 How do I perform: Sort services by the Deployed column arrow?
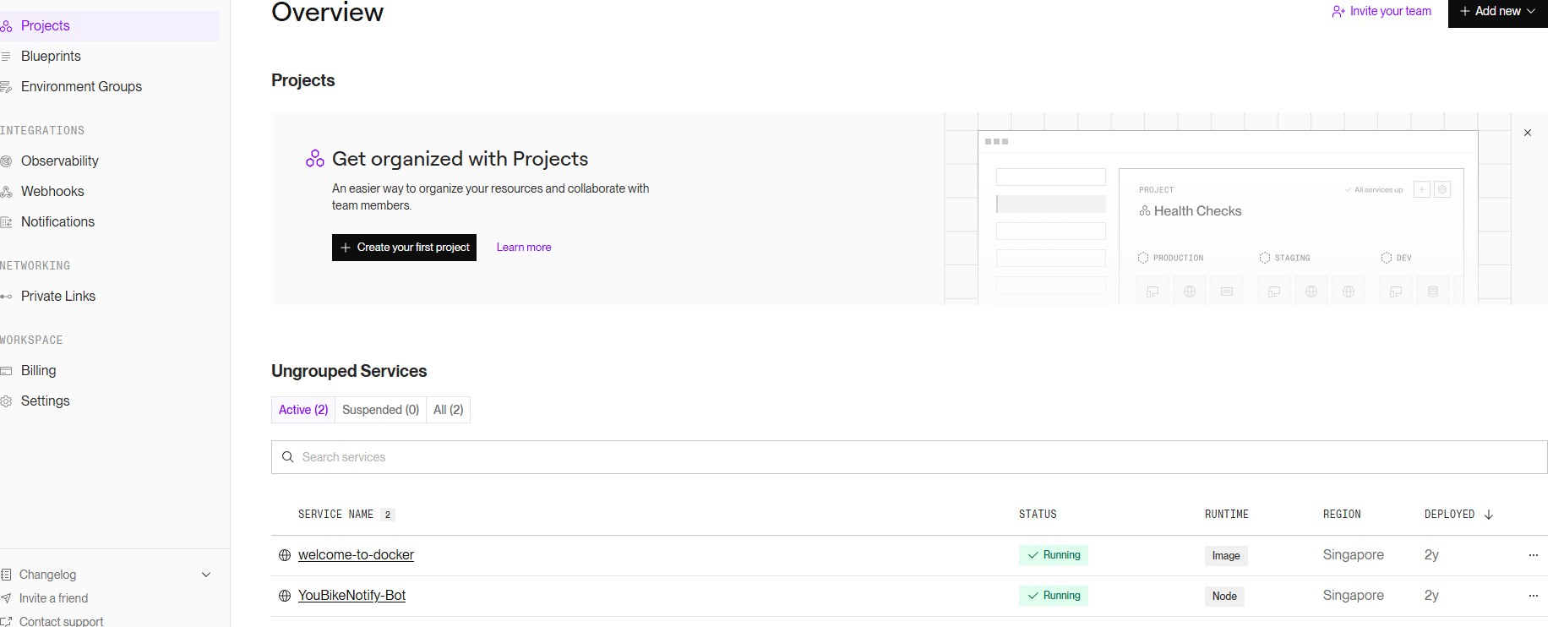click(x=1489, y=515)
